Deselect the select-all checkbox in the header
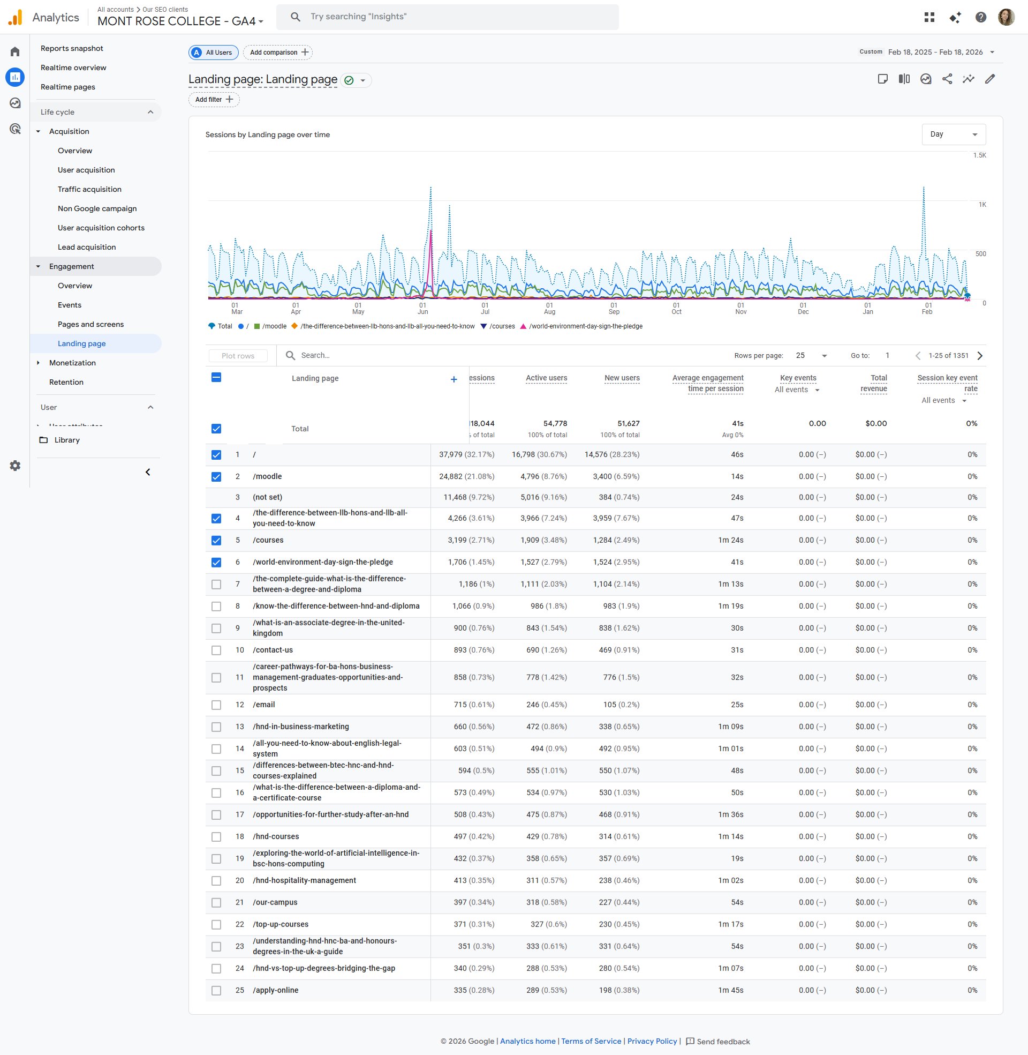Viewport: 1028px width, 1055px height. (215, 378)
